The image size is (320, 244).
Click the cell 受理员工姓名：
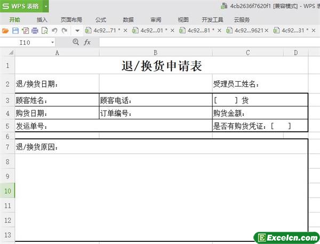pos(260,84)
